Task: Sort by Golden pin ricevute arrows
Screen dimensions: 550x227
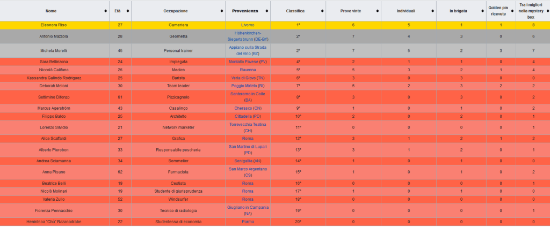Action: [512, 11]
